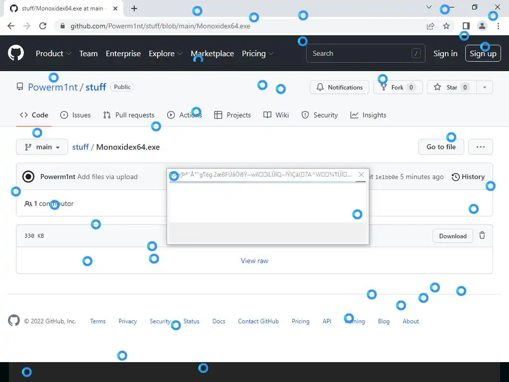Open the Code tab
This screenshot has width=509, height=382.
(34, 115)
